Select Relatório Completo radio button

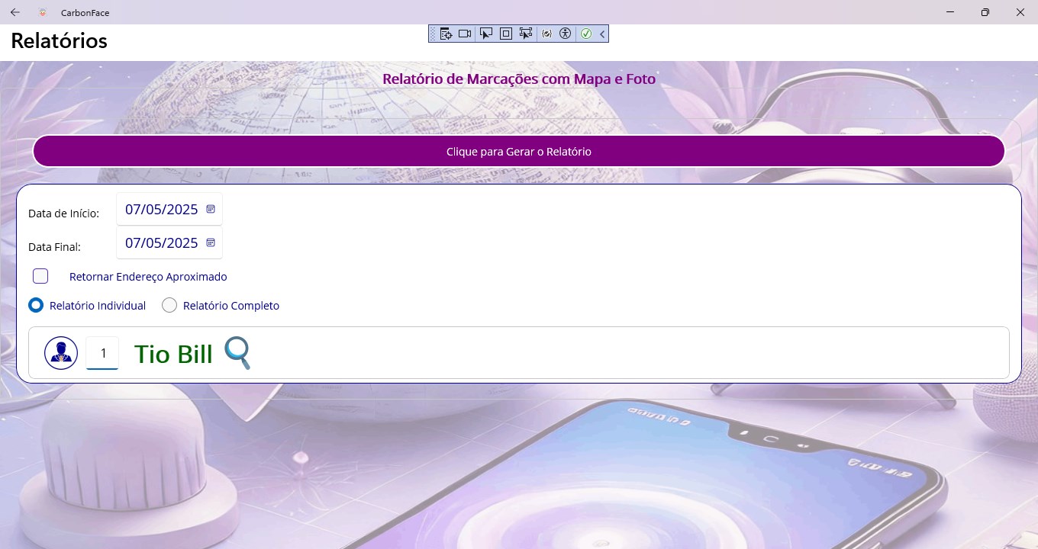coord(169,305)
